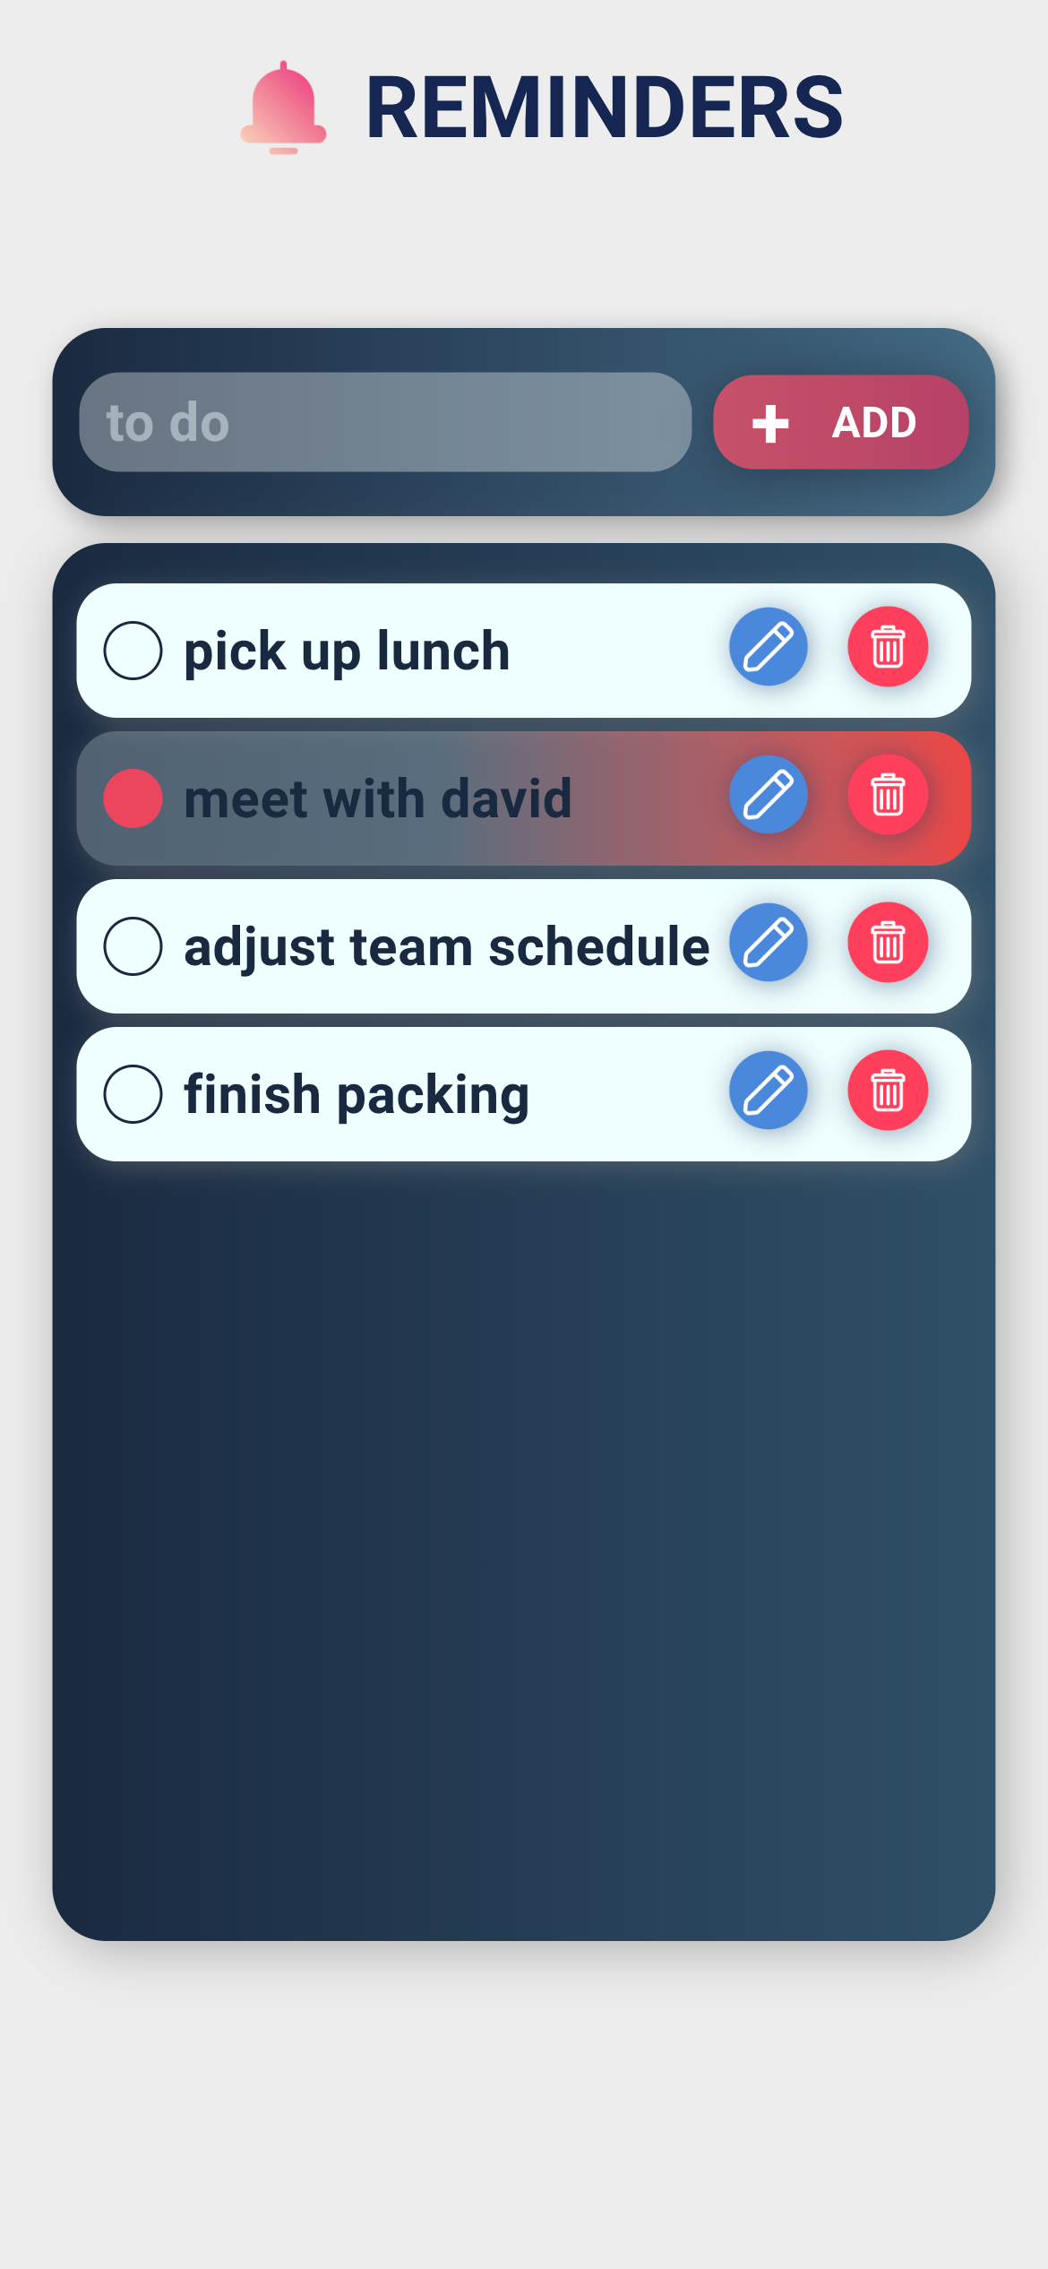The height and width of the screenshot is (2269, 1048).
Task: Edit the 'pick up lunch' reminder
Action: tap(769, 647)
